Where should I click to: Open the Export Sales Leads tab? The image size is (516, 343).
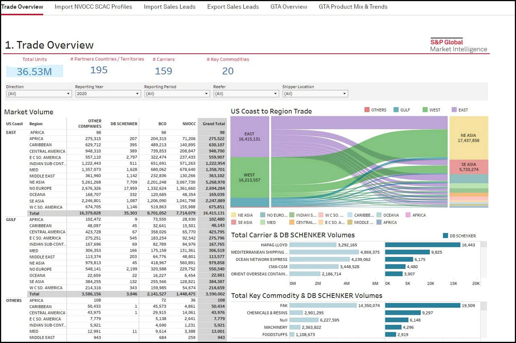click(233, 7)
